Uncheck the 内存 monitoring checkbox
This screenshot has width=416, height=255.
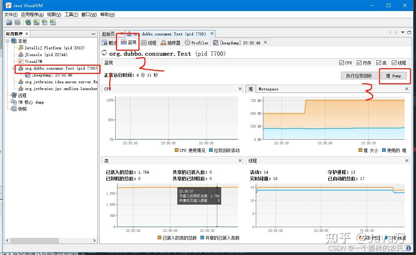pos(358,62)
